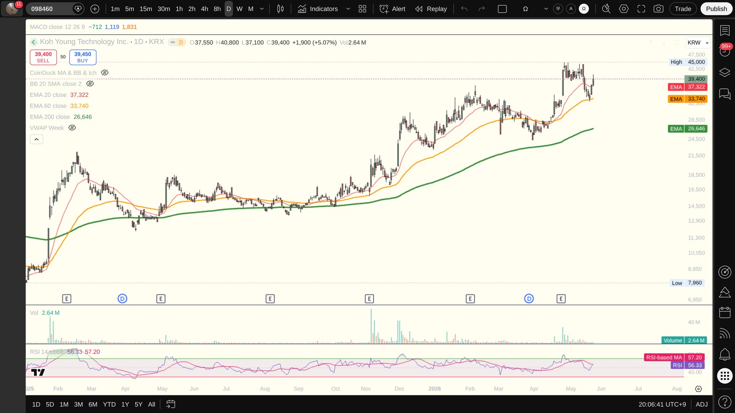Click the green EMA 26,646 price label
The image size is (735, 413).
pos(688,129)
